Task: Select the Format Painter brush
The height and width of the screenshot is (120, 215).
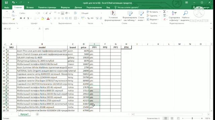Action: [x=13, y=19]
